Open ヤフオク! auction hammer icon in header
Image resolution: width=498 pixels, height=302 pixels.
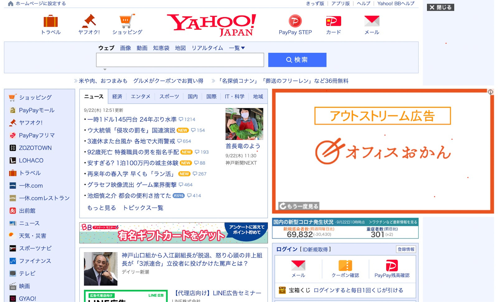point(89,21)
